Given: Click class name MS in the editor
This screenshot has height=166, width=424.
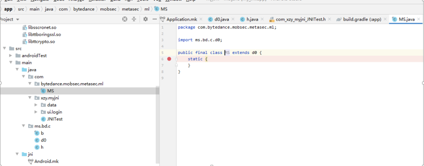Looking at the screenshot, I should point(227,53).
